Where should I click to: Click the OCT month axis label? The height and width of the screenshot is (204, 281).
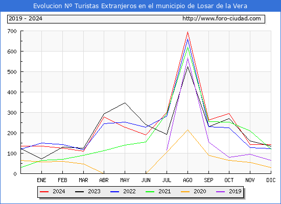coord(229,180)
